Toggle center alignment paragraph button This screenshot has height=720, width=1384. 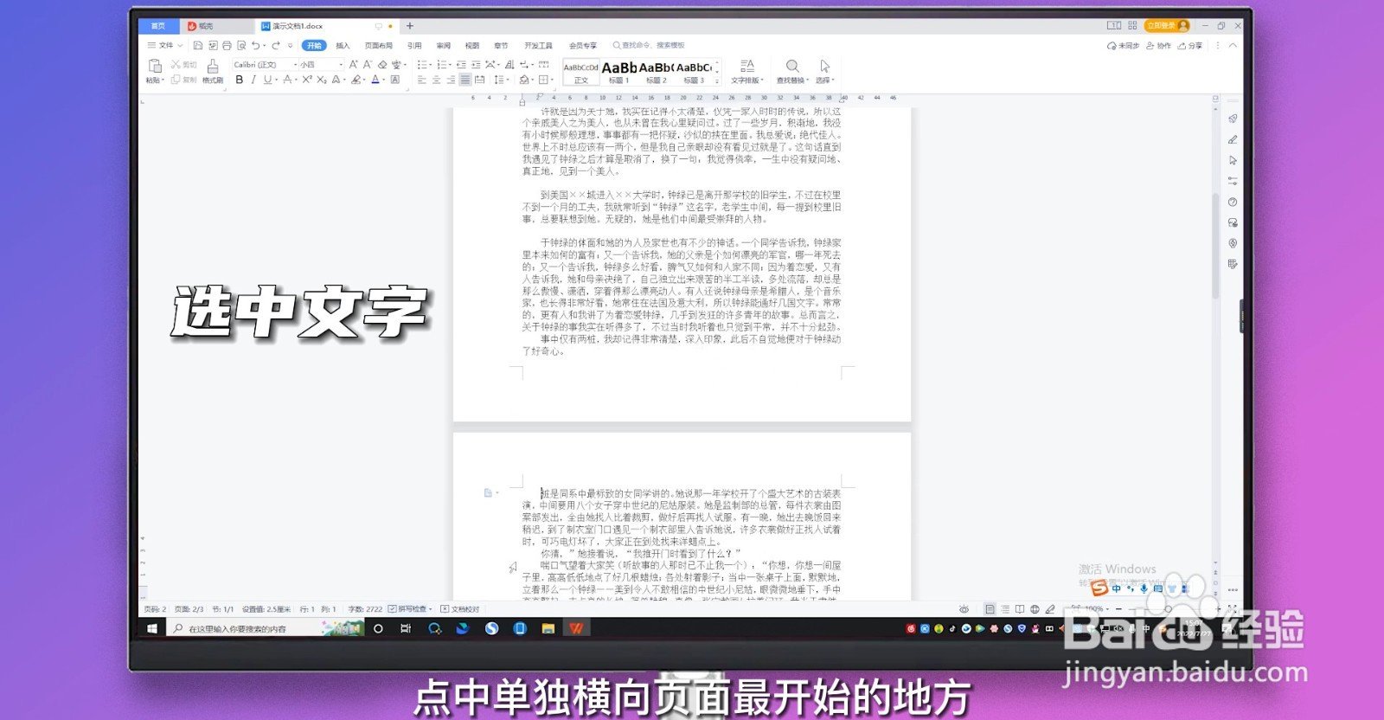pyautogui.click(x=436, y=80)
